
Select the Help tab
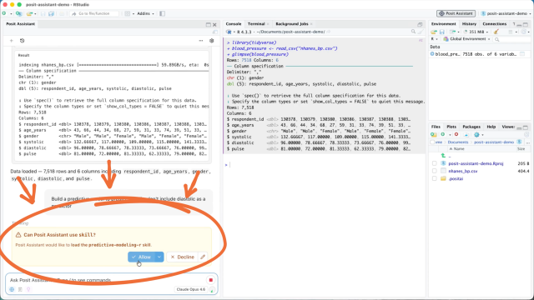pos(491,127)
